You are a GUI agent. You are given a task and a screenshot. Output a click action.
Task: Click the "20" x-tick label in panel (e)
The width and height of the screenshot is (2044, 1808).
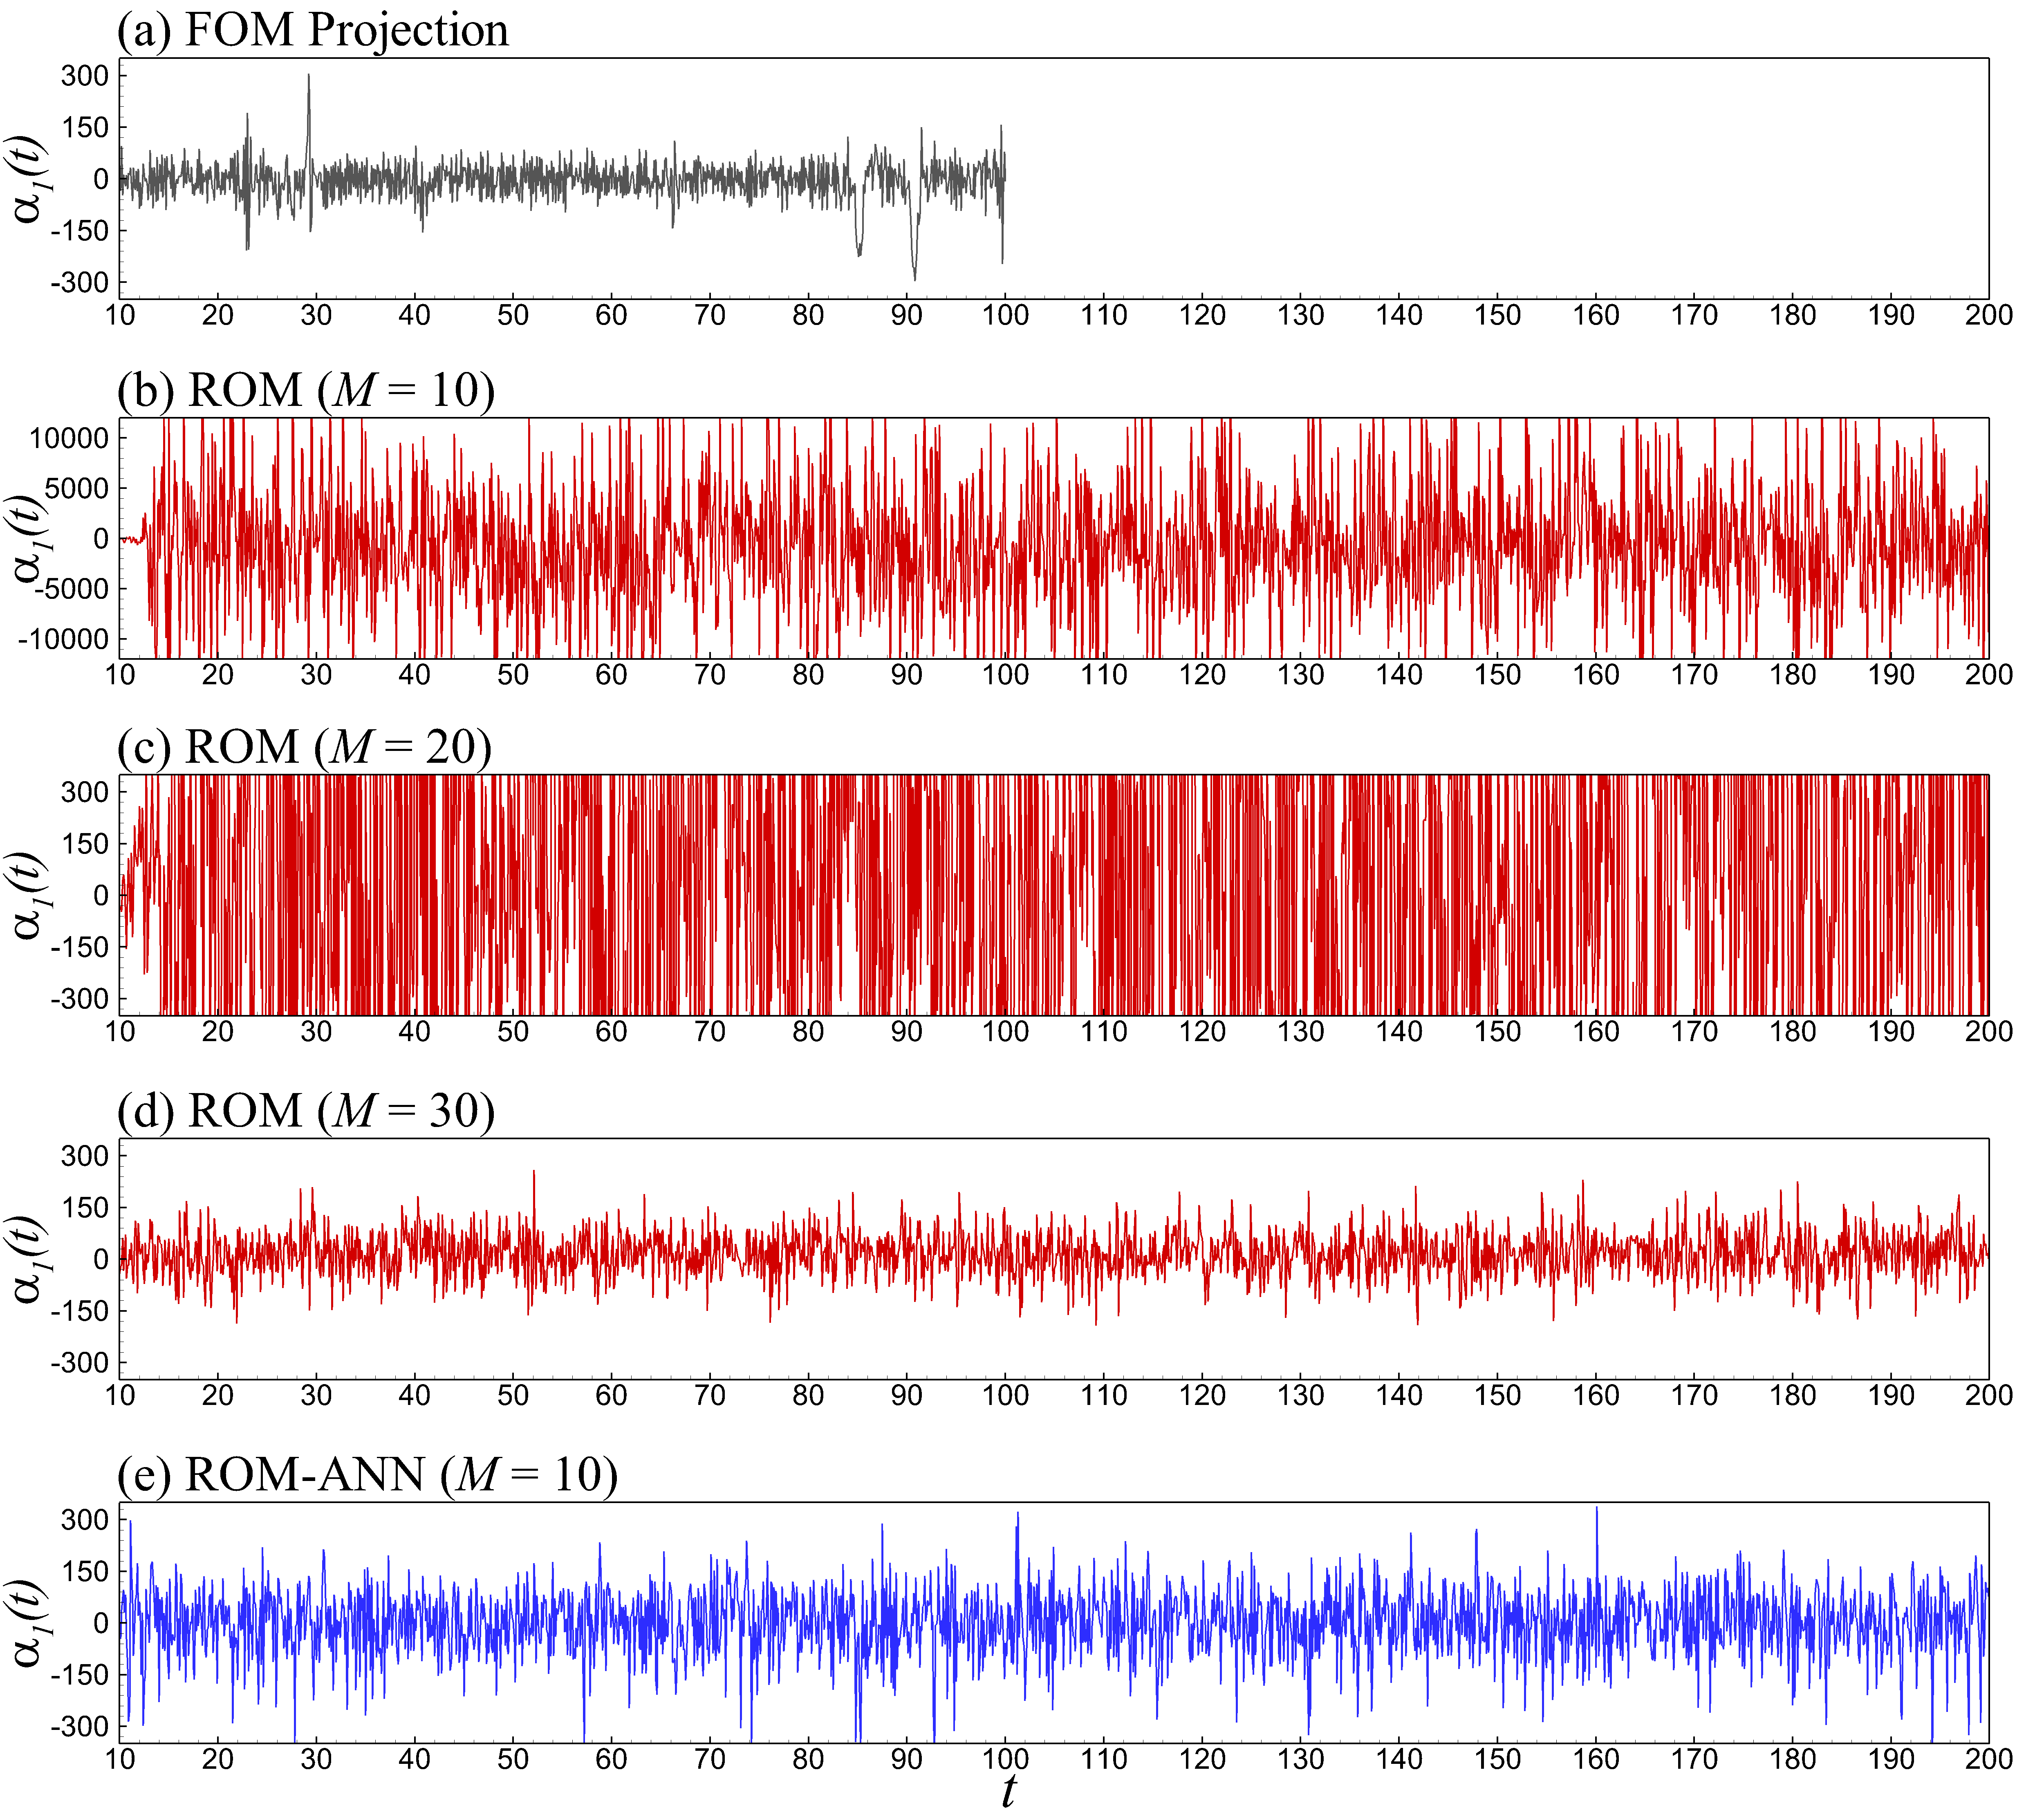point(218,1759)
